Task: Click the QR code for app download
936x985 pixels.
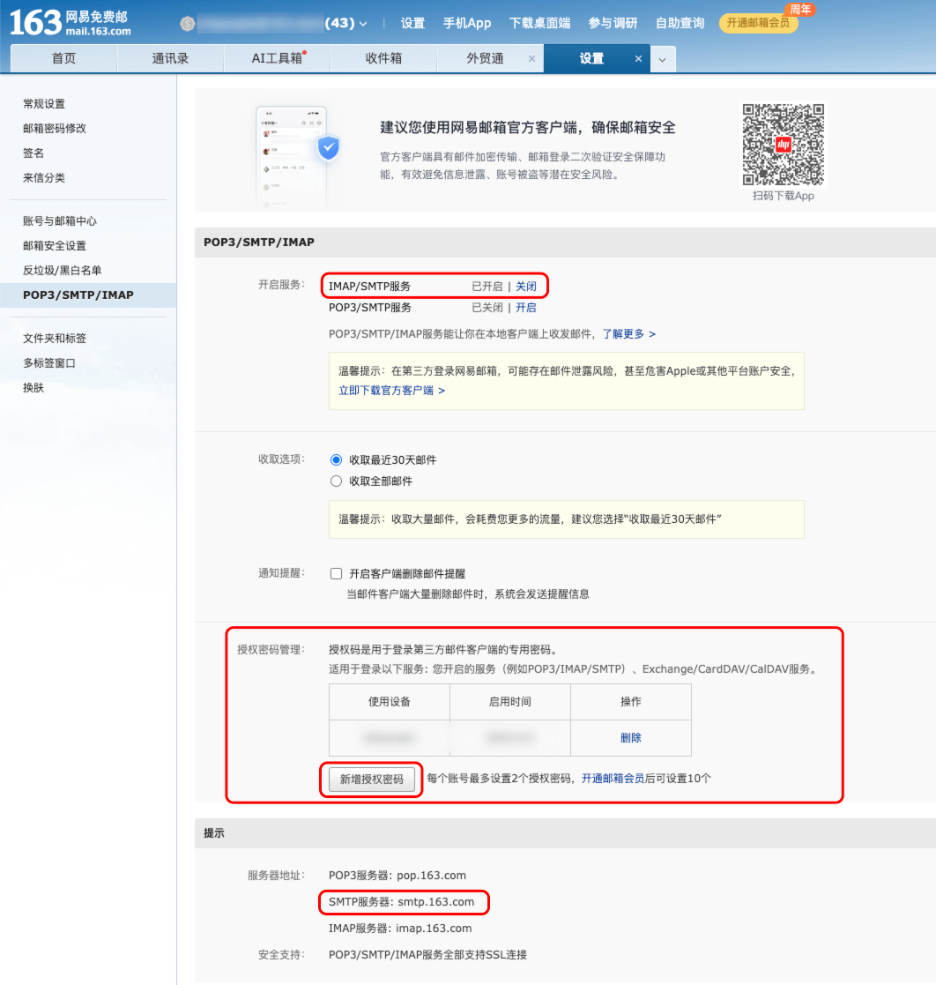Action: (x=783, y=145)
